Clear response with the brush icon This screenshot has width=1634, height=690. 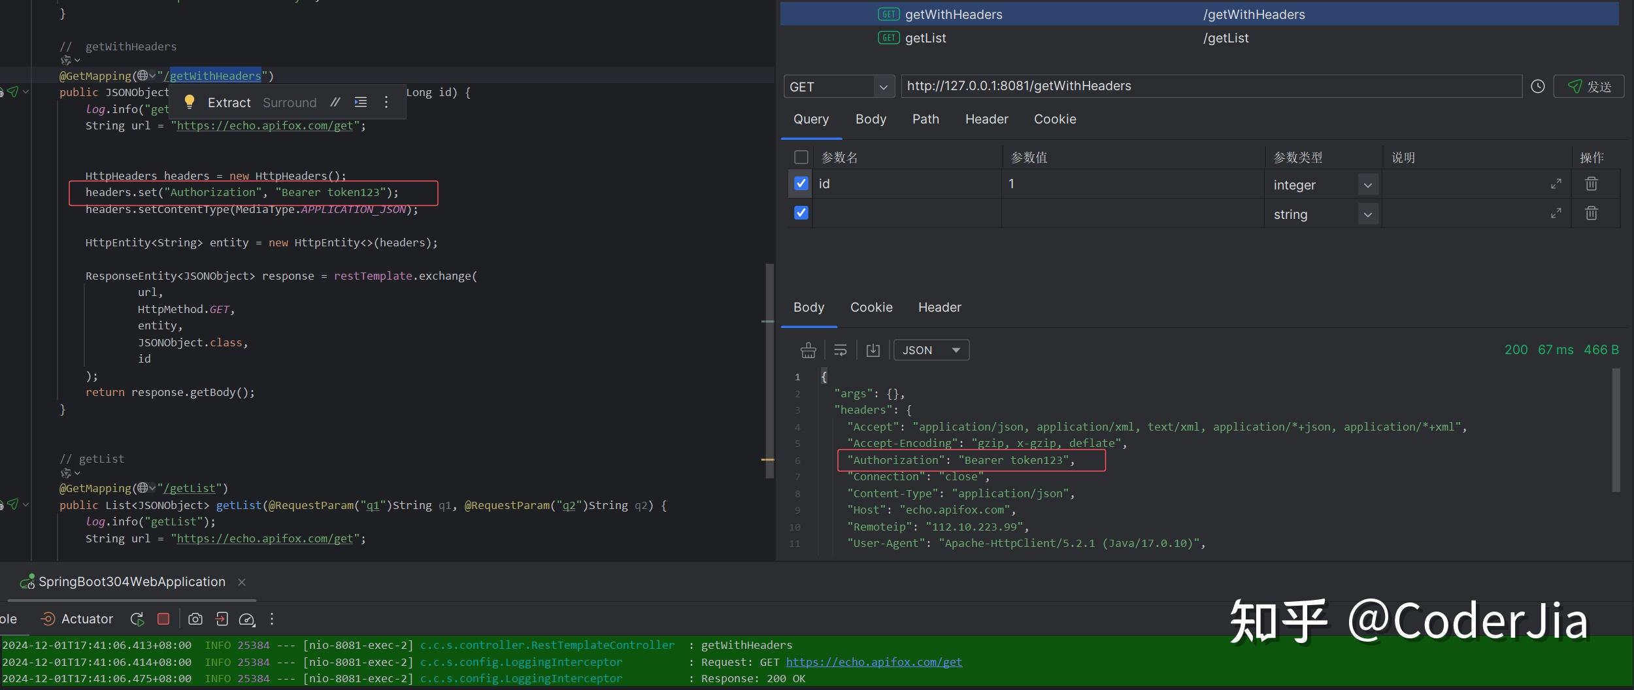pyautogui.click(x=809, y=350)
